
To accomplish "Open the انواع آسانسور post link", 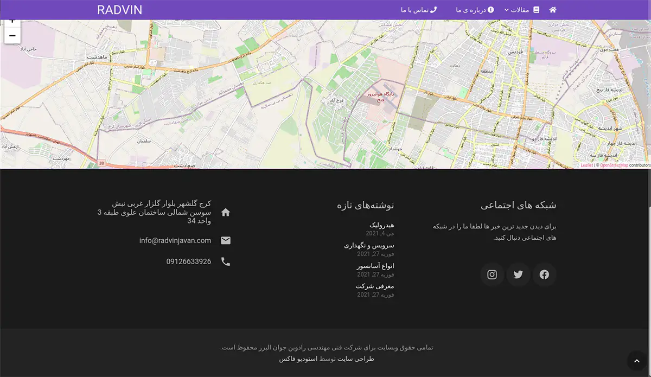I will pyautogui.click(x=376, y=265).
